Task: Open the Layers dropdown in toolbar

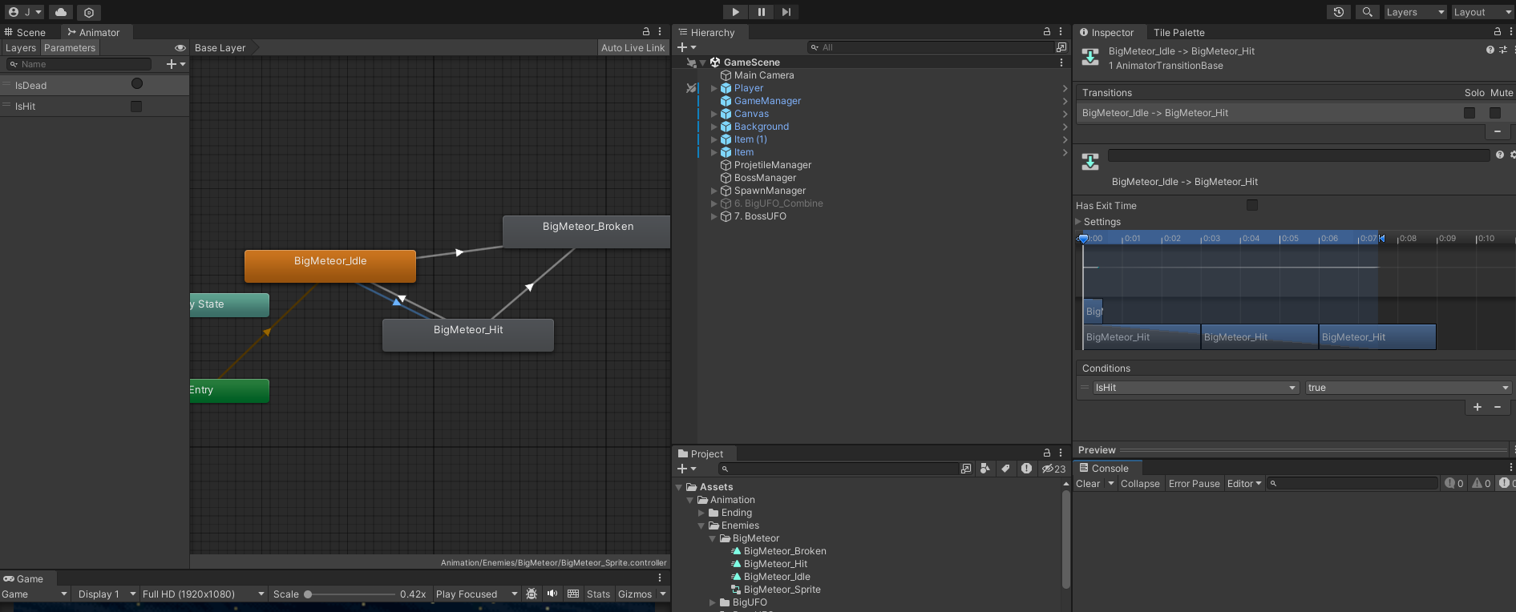Action: tap(1415, 12)
